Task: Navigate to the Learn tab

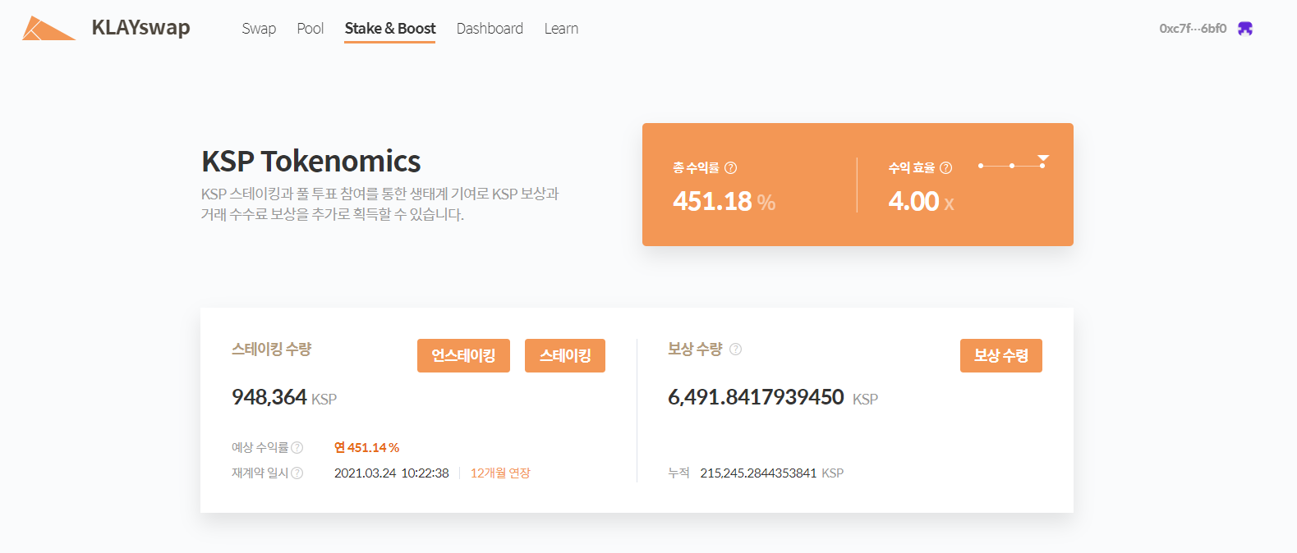Action: pos(561,29)
